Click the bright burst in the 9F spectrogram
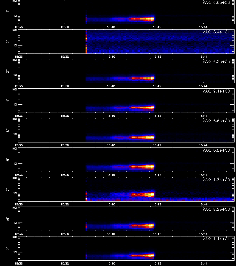Image resolution: width=236 pixels, height=266 pixels. [142, 255]
